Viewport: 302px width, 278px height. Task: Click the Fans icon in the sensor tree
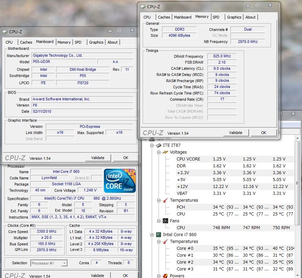pyautogui.click(x=165, y=221)
